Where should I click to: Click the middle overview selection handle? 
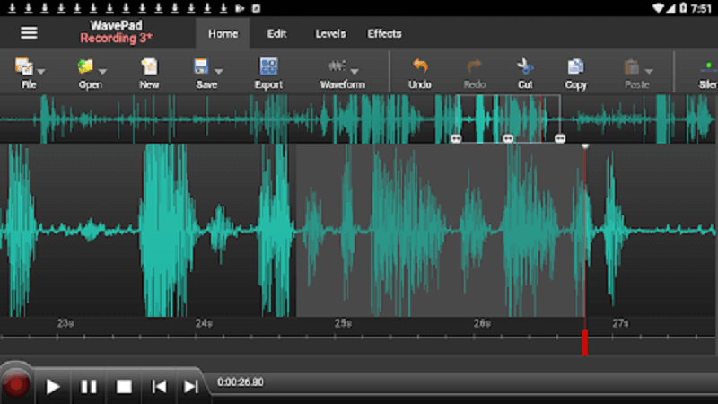click(508, 138)
